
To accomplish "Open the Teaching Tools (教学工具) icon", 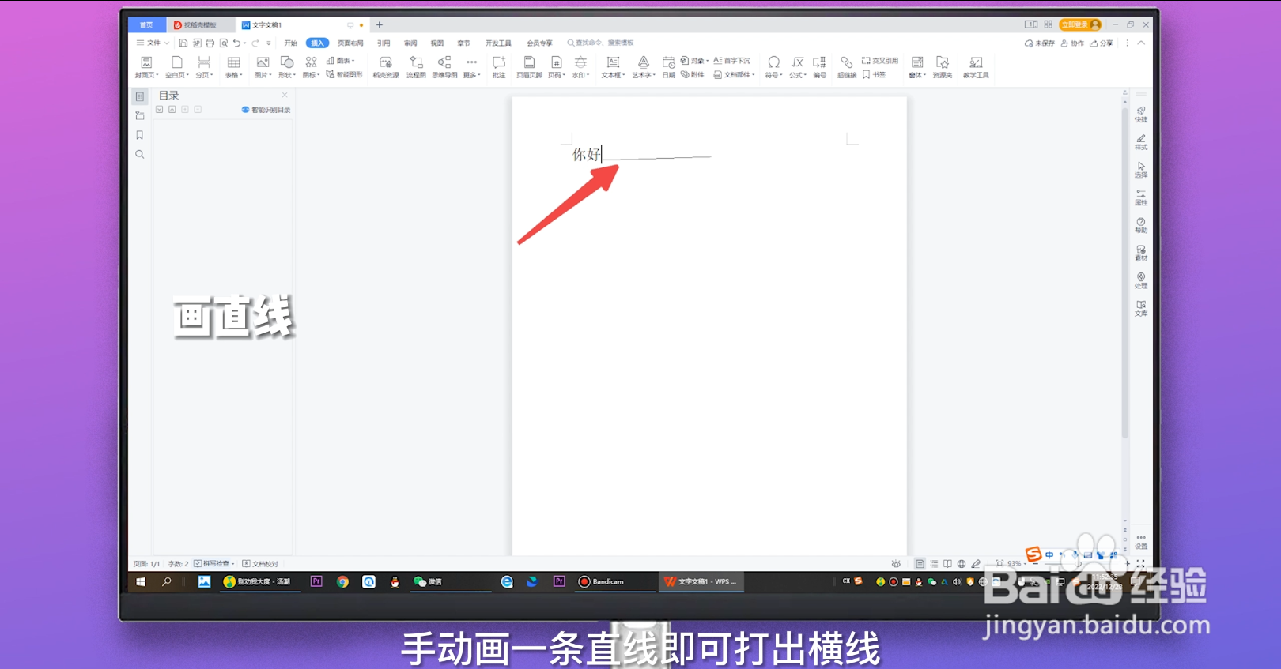I will pyautogui.click(x=976, y=67).
